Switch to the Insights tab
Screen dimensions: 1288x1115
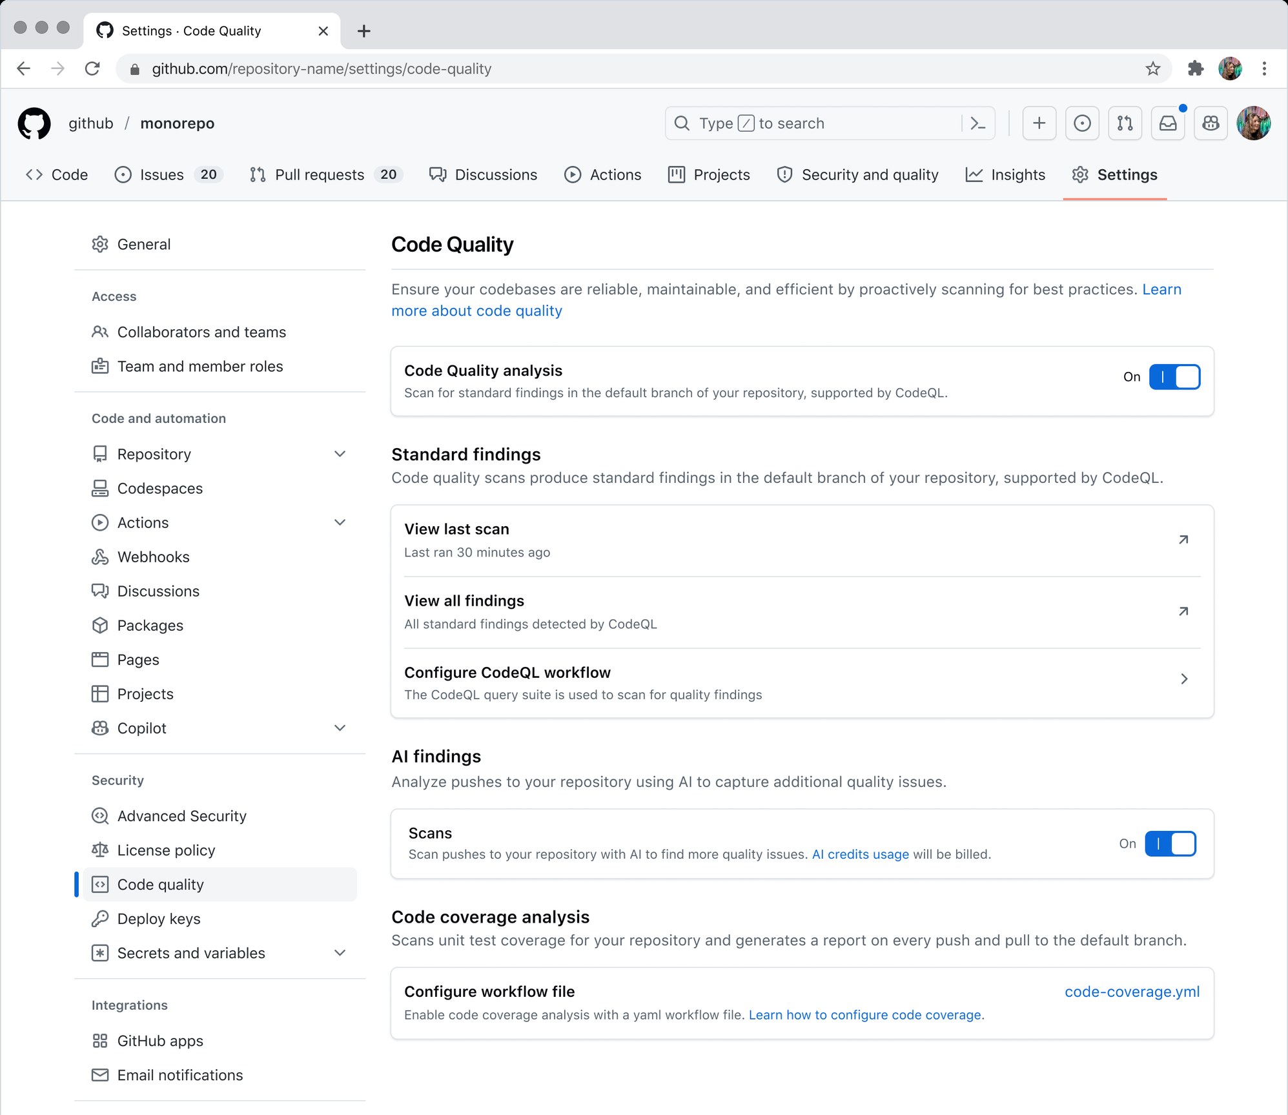coord(1005,174)
